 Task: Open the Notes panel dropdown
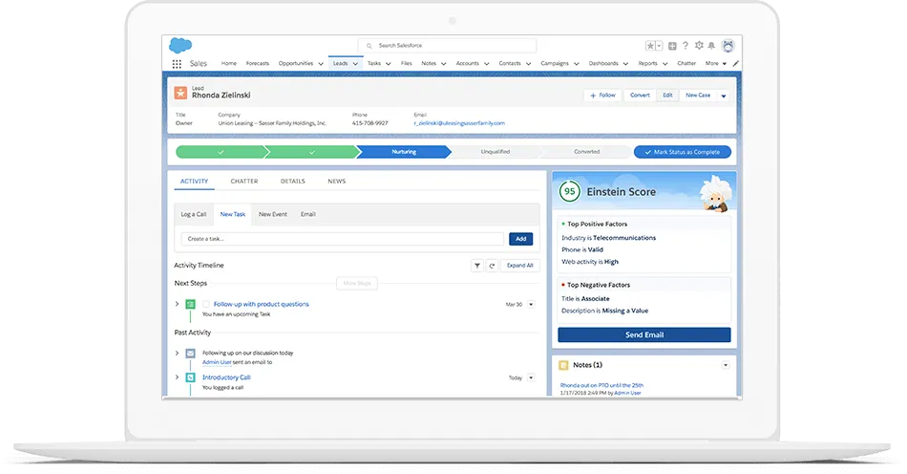[726, 365]
